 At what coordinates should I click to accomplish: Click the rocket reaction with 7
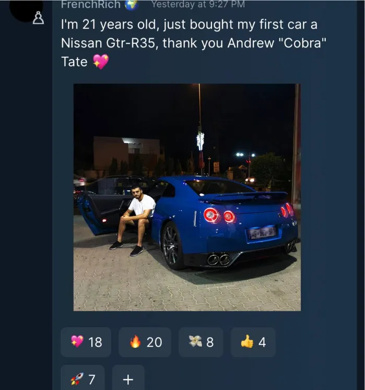(x=83, y=379)
